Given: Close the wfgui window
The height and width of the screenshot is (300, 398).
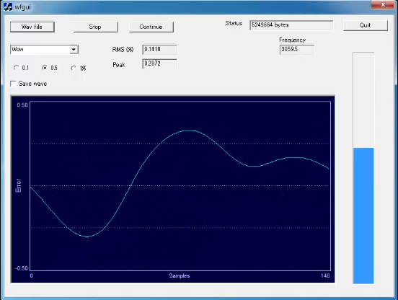Looking at the screenshot, I should point(383,4).
